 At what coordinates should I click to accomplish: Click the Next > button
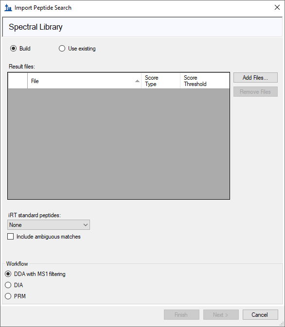[221, 315]
